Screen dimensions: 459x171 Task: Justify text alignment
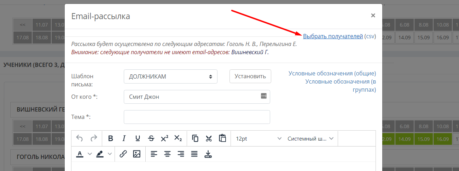pyautogui.click(x=194, y=154)
